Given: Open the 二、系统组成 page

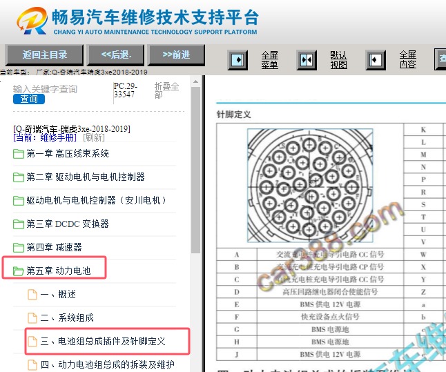Looking at the screenshot, I should pyautogui.click(x=67, y=317).
